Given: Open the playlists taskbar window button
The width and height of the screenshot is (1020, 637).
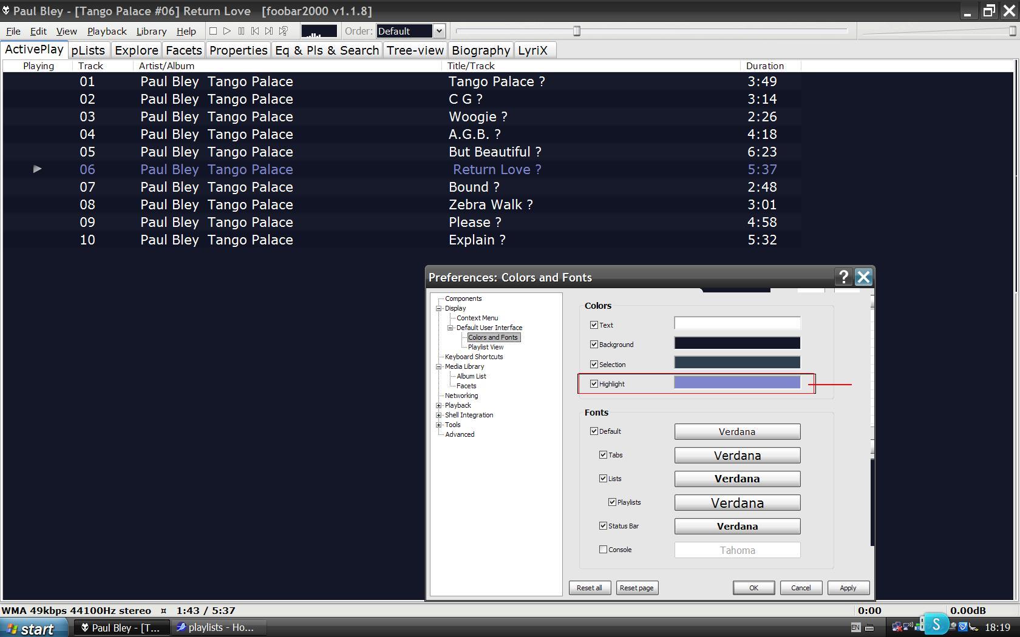Looking at the screenshot, I should pyautogui.click(x=219, y=628).
